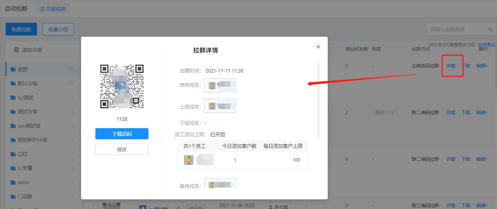
Task: Click the 上线成员 member tag
Action: coord(220,106)
